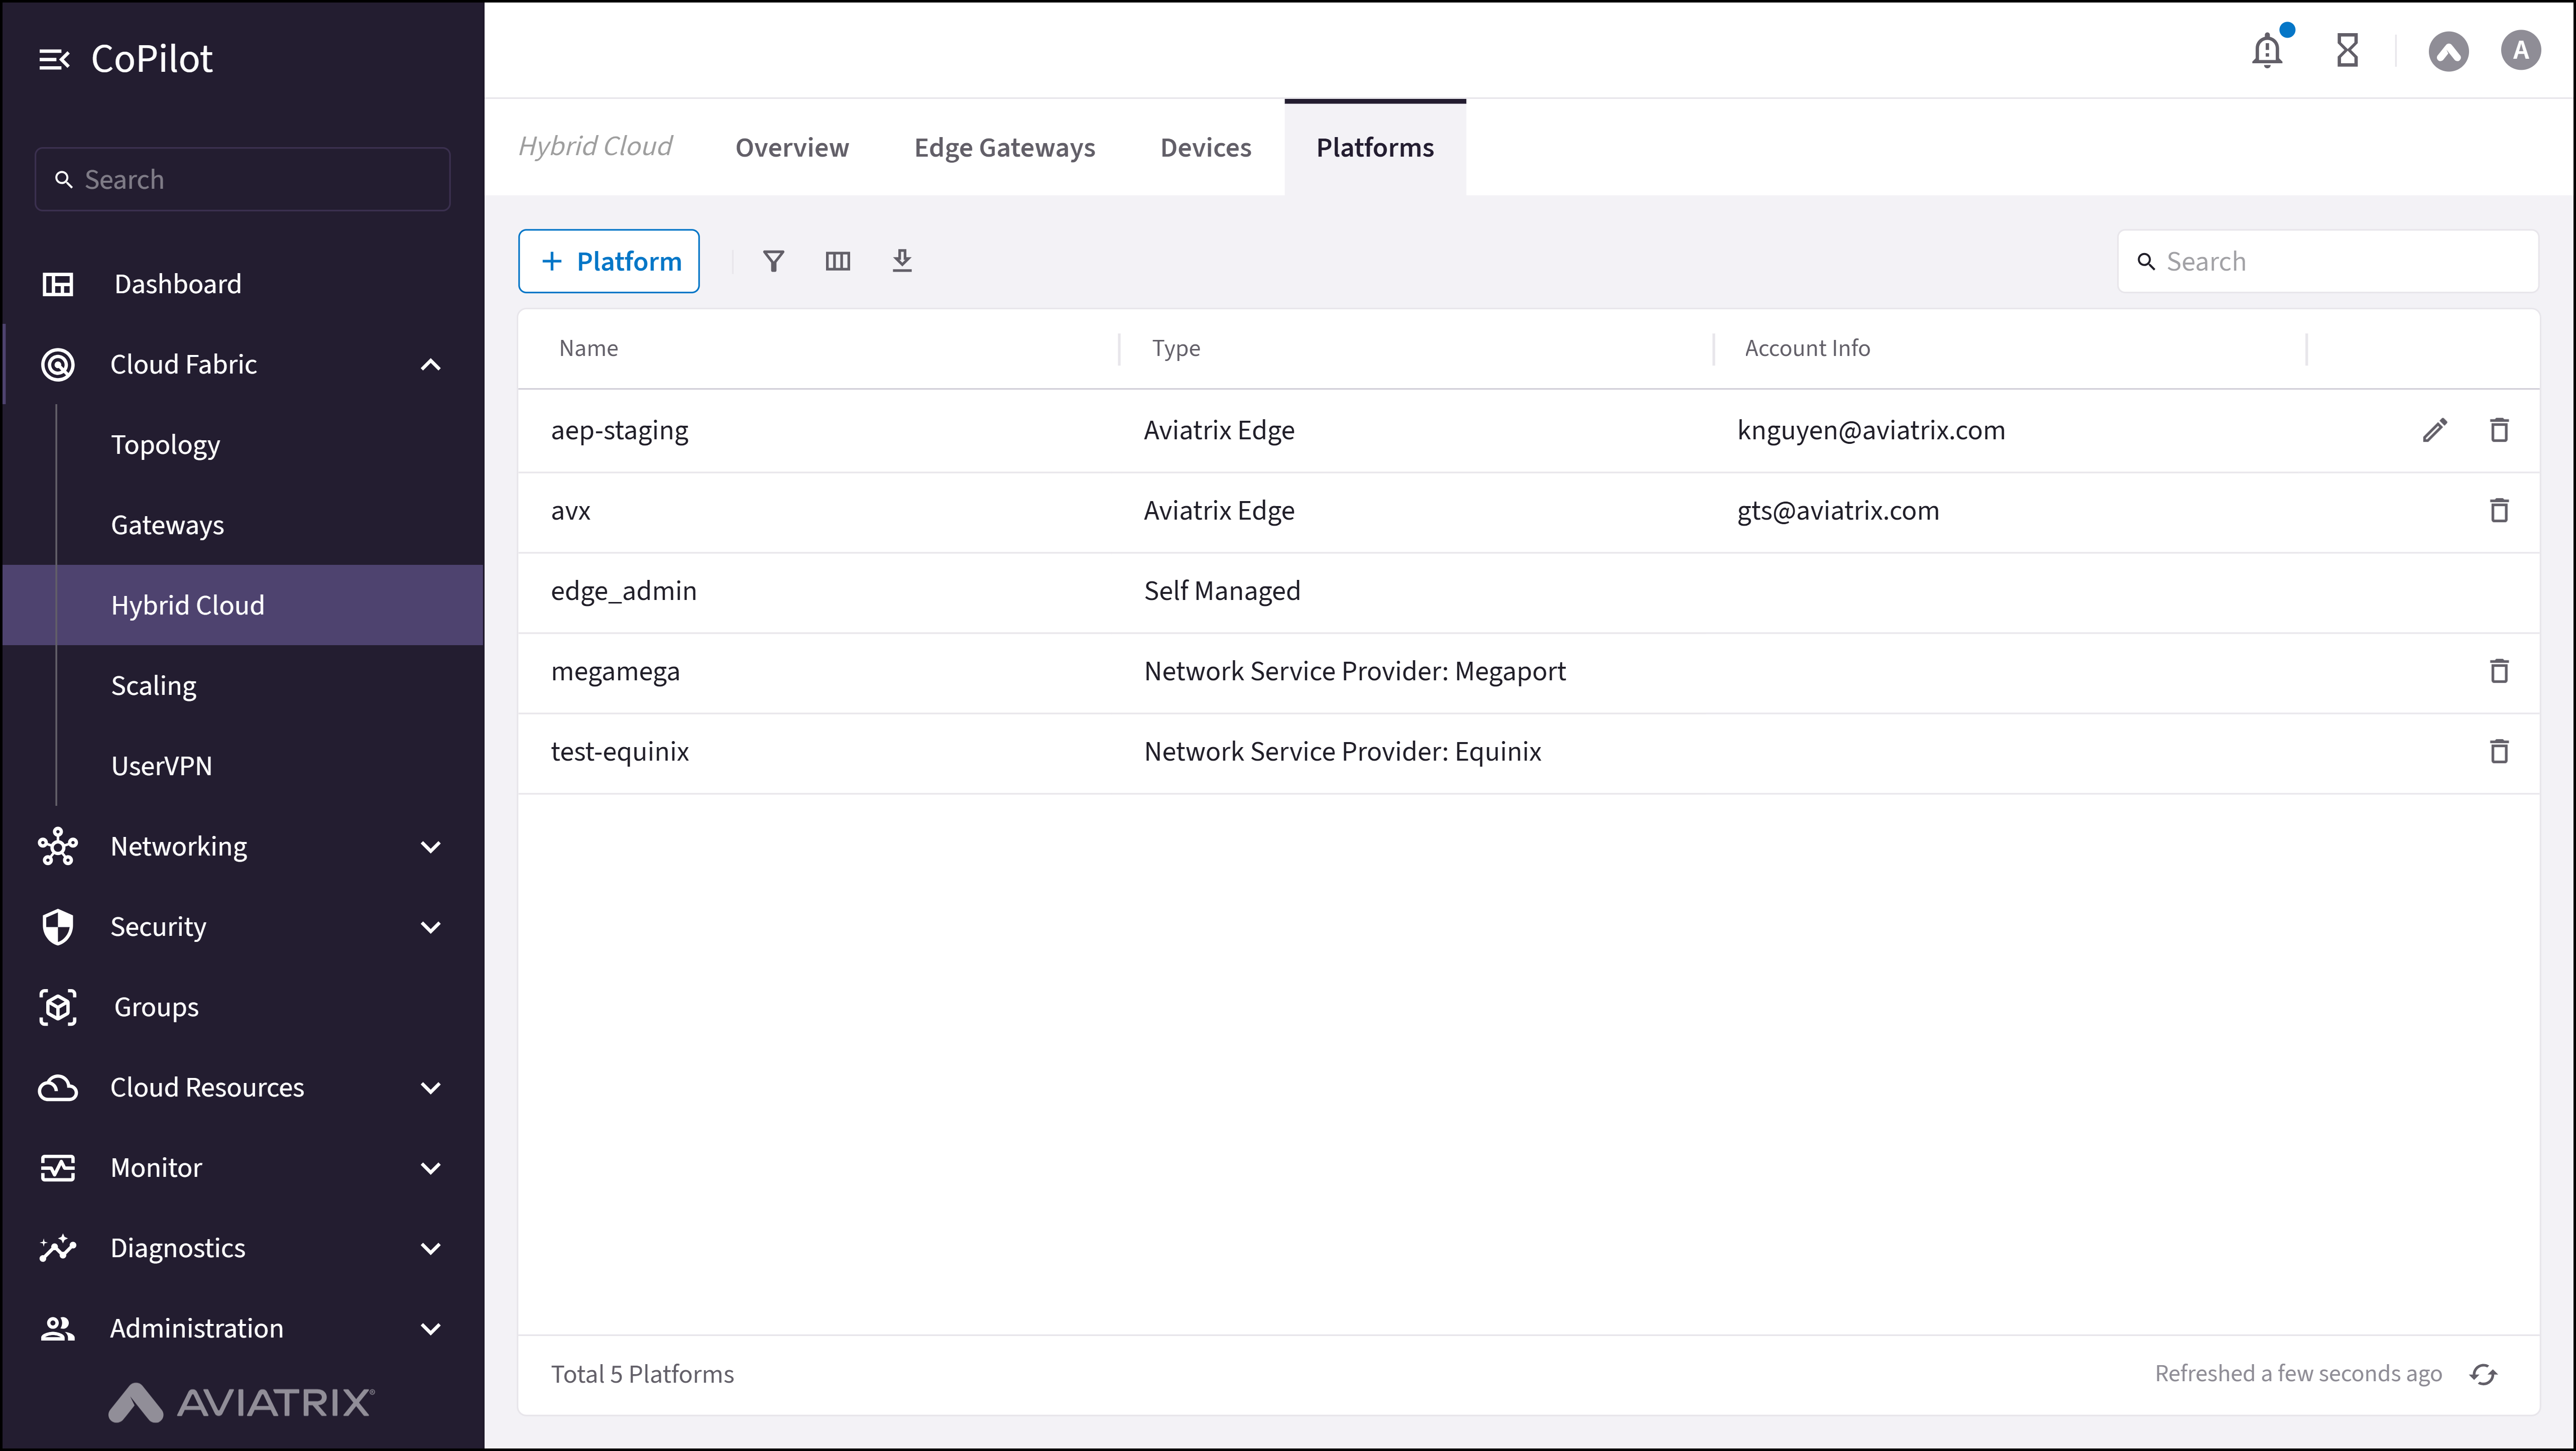Export the platforms list with download icon

coord(903,261)
